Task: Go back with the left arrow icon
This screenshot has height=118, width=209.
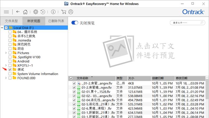Action: click(18, 12)
